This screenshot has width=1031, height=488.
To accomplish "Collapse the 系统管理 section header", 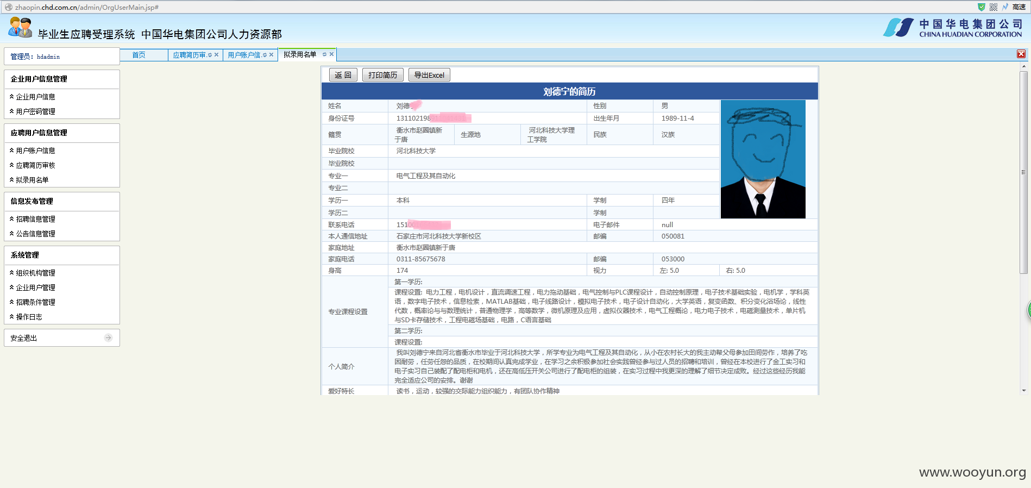I will (62, 255).
